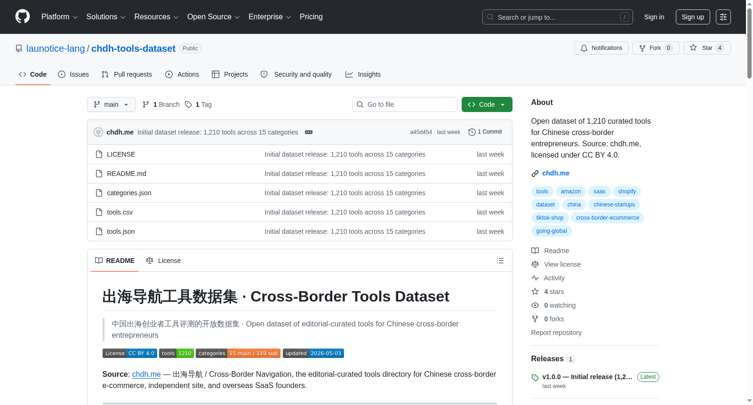753x405 pixels.
Task: Switch to Pull requests tab
Action: [x=127, y=74]
